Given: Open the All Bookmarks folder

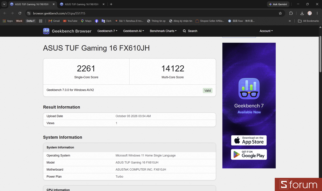Looking at the screenshot, I should coord(308,21).
